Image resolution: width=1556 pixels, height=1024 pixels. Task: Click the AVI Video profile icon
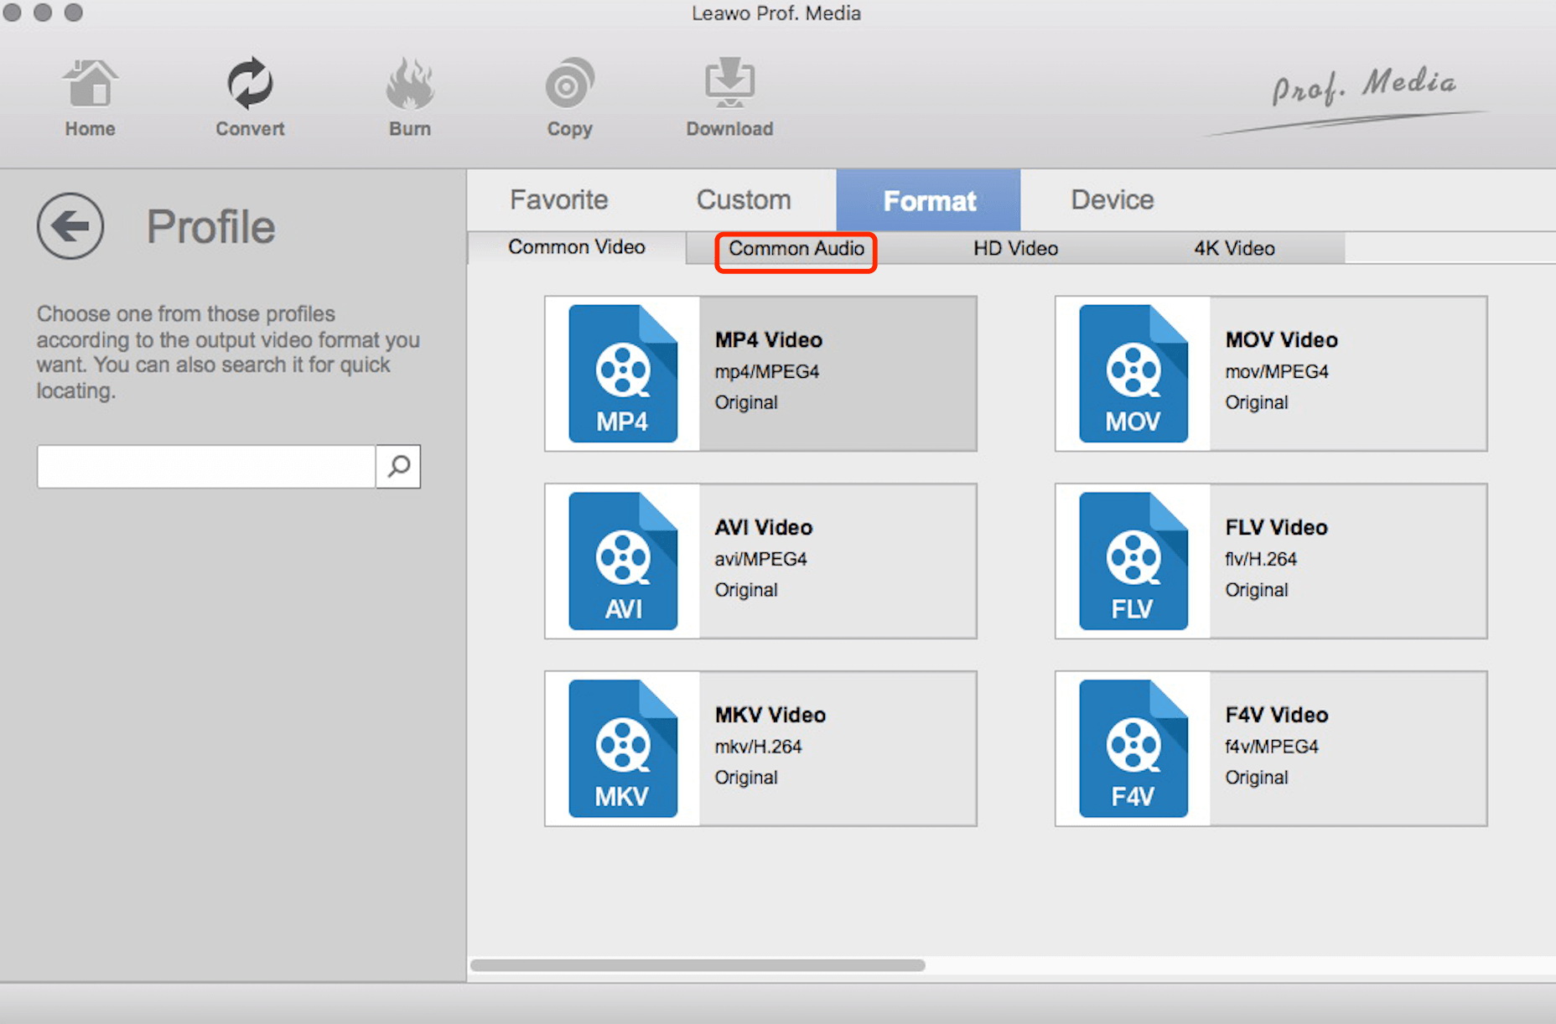click(620, 561)
